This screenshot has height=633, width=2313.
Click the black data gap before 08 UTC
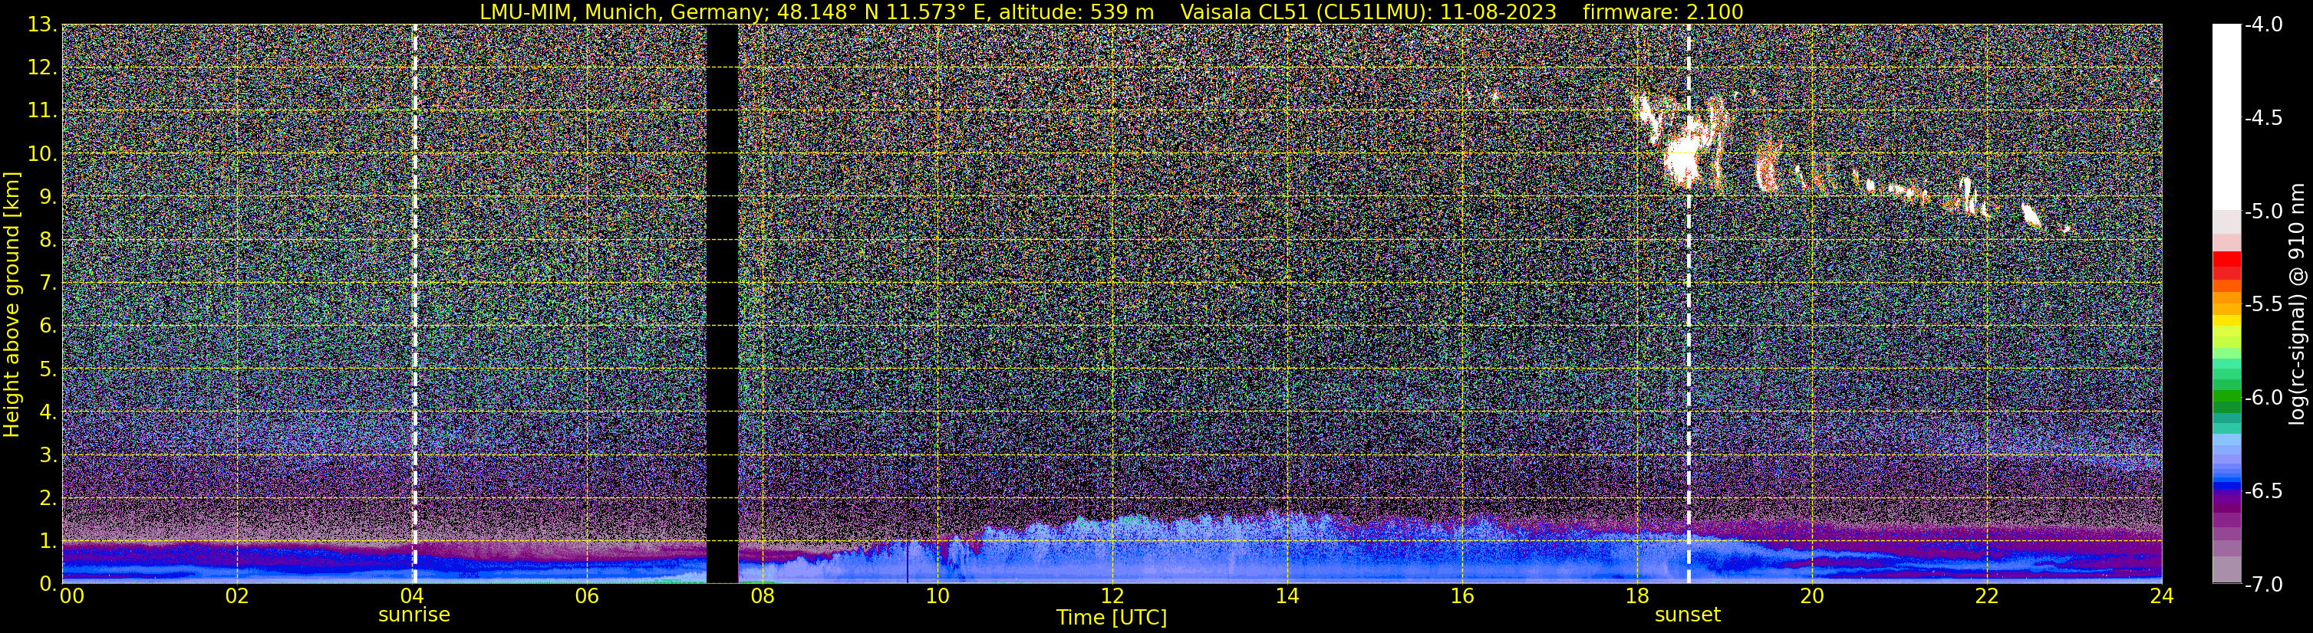coord(722,304)
